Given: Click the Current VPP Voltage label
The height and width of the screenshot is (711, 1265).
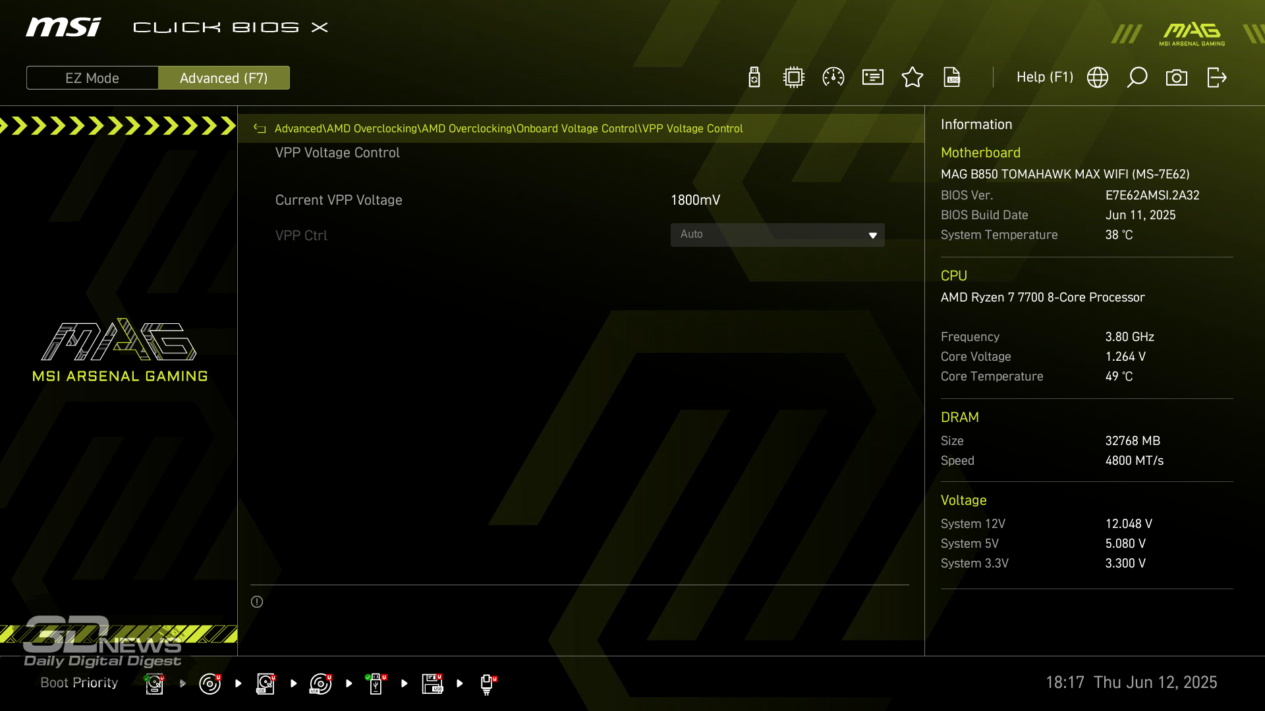Looking at the screenshot, I should [x=339, y=200].
